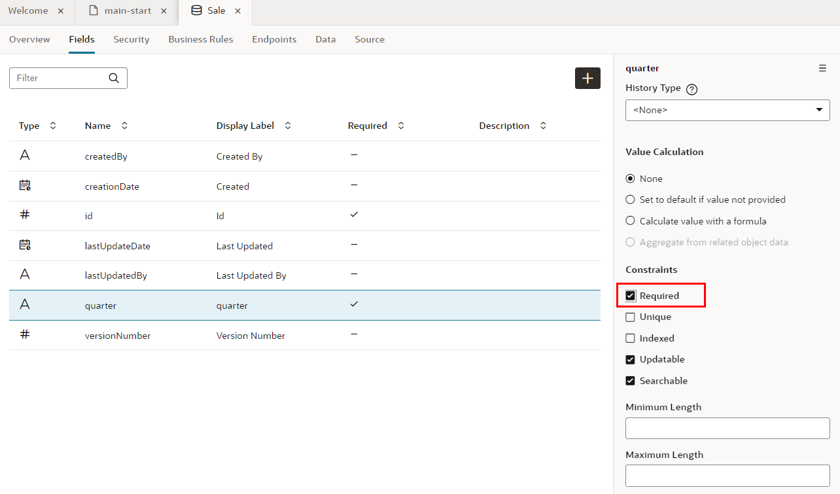Sort by Description column arrows
Viewport: 840px width, 494px height.
[543, 126]
